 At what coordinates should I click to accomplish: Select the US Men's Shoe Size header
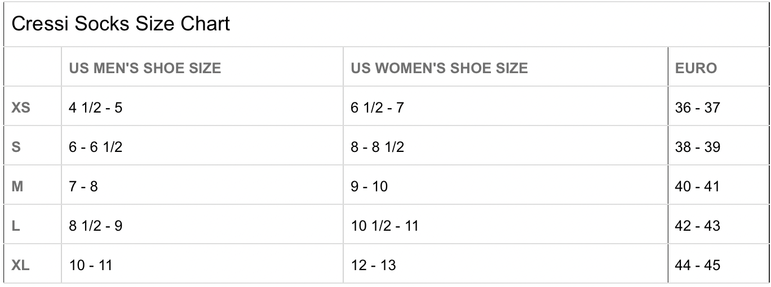145,68
